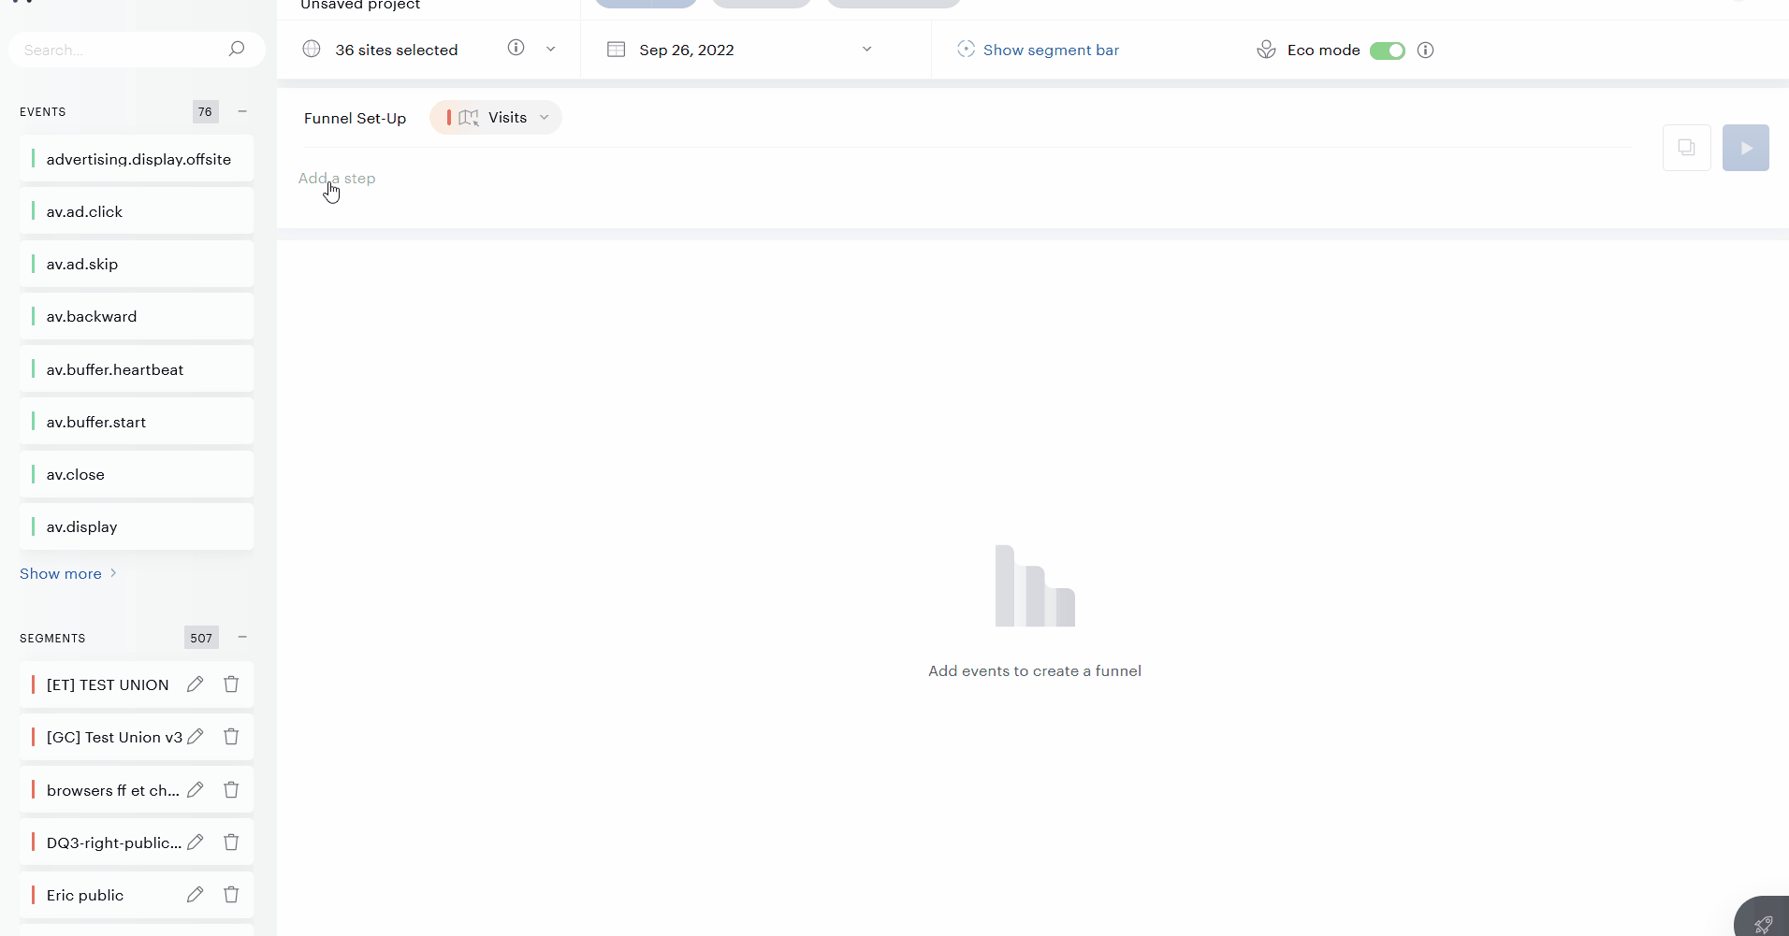Click Add a step
The width and height of the screenshot is (1789, 936).
click(x=337, y=179)
